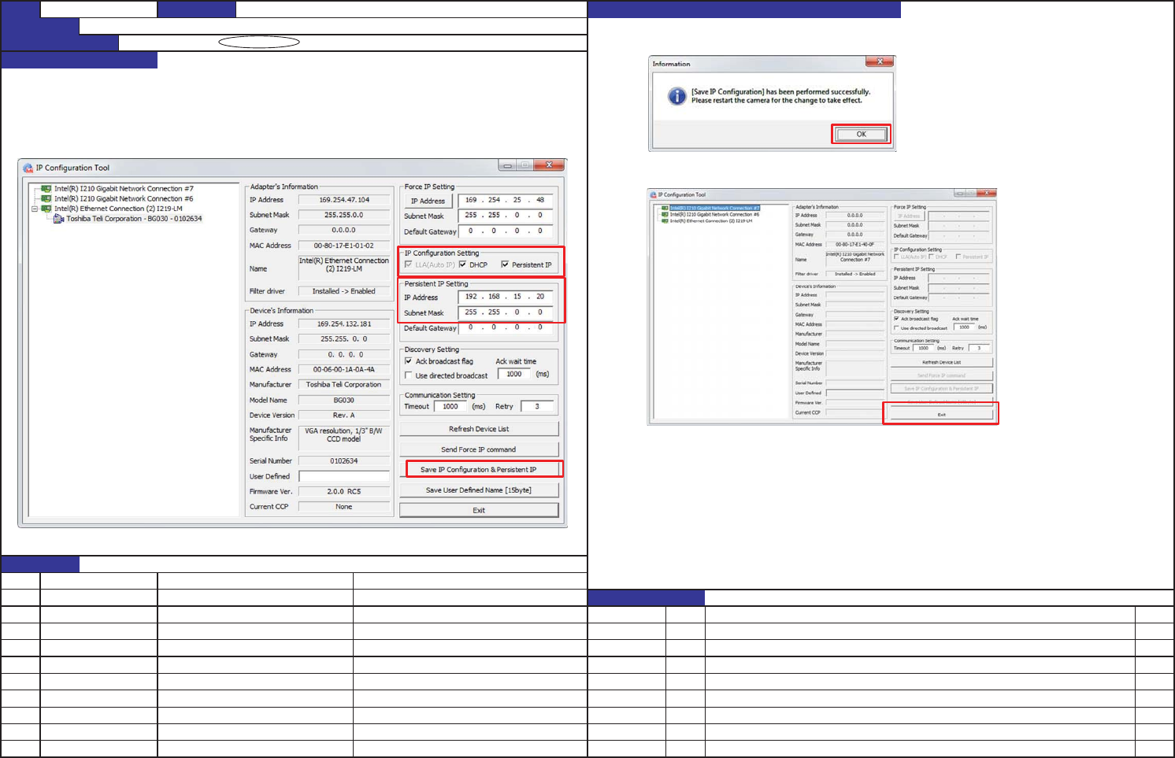Enable Use directed broadcast in the large window
This screenshot has width=1175, height=758.
pos(408,375)
